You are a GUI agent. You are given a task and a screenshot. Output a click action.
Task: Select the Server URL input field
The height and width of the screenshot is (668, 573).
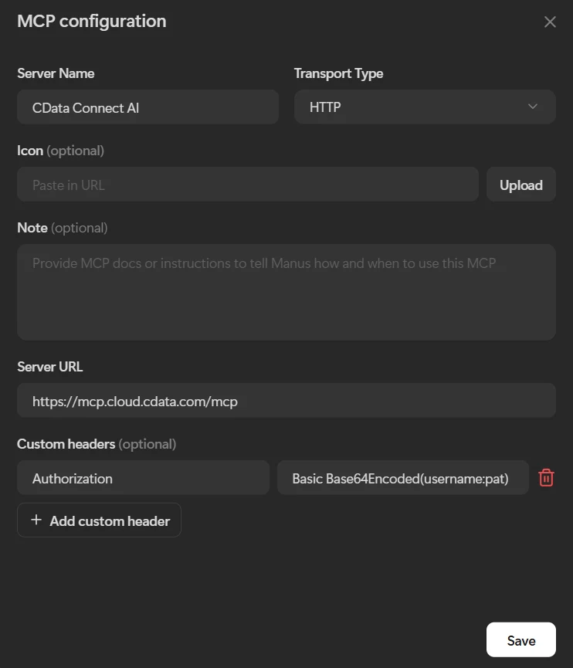click(x=286, y=401)
